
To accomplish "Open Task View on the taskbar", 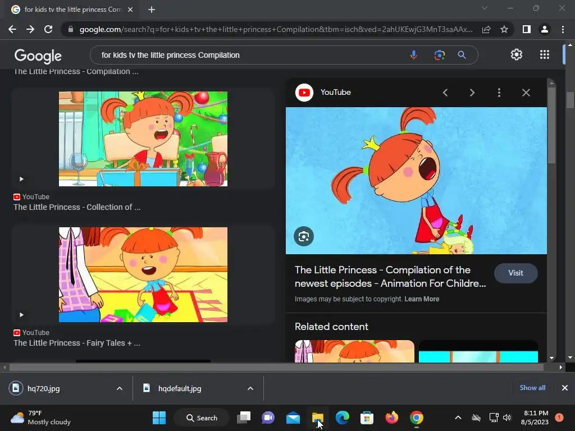I will coord(244,418).
